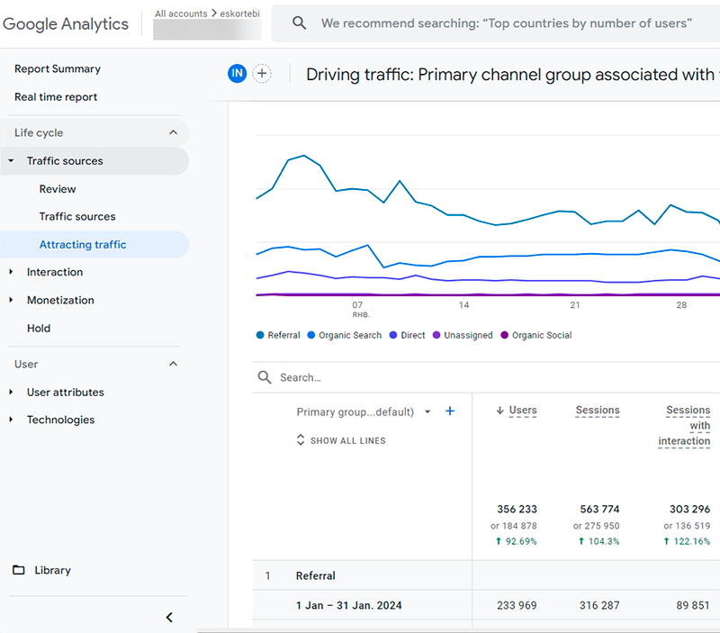Viewport: 720px width, 633px height.
Task: Expand the User attributes tree arrow
Action: [x=11, y=392]
